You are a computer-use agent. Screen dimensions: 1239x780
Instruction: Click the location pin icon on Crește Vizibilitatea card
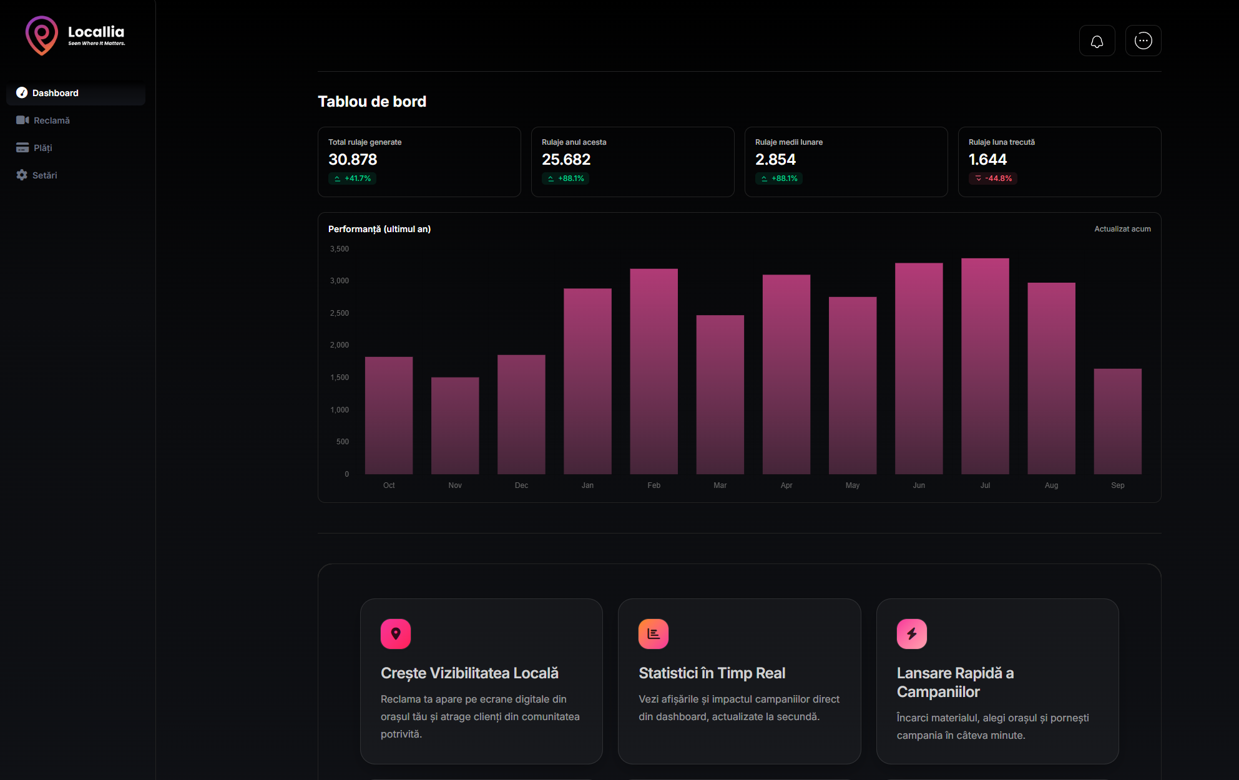point(396,633)
